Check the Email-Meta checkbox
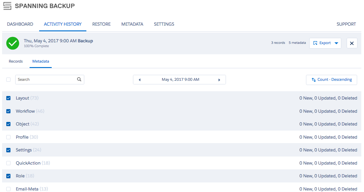Viewport: 364px width, 192px height. 8,189
